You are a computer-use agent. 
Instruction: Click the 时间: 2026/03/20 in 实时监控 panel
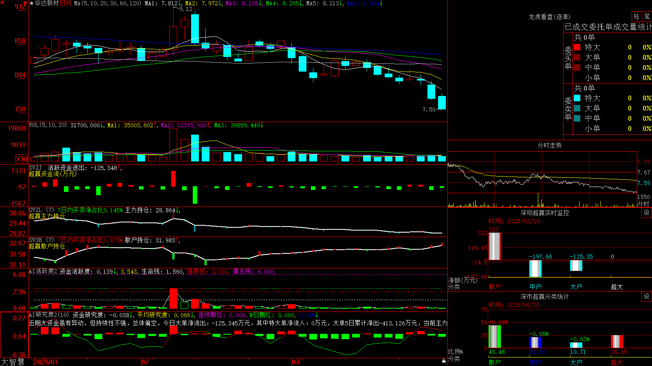514,221
